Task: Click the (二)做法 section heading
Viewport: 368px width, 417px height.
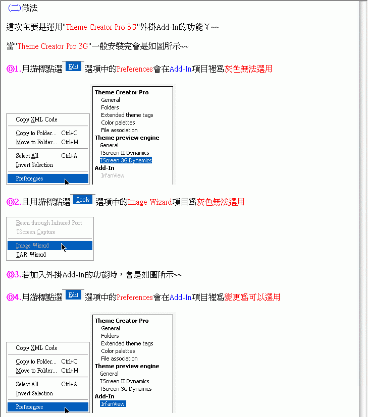Action: (x=23, y=8)
